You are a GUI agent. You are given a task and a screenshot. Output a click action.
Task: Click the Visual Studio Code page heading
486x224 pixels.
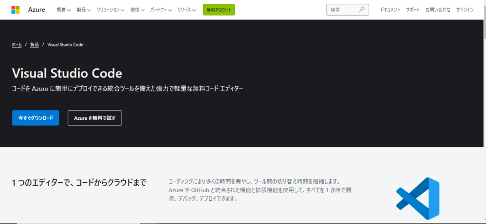(x=67, y=73)
